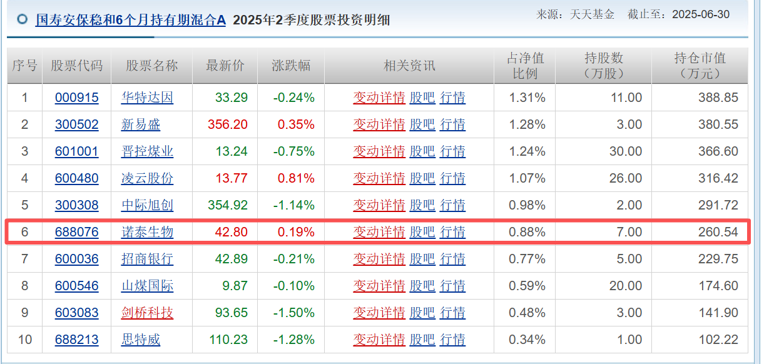Select market value 388.85

click(x=718, y=98)
